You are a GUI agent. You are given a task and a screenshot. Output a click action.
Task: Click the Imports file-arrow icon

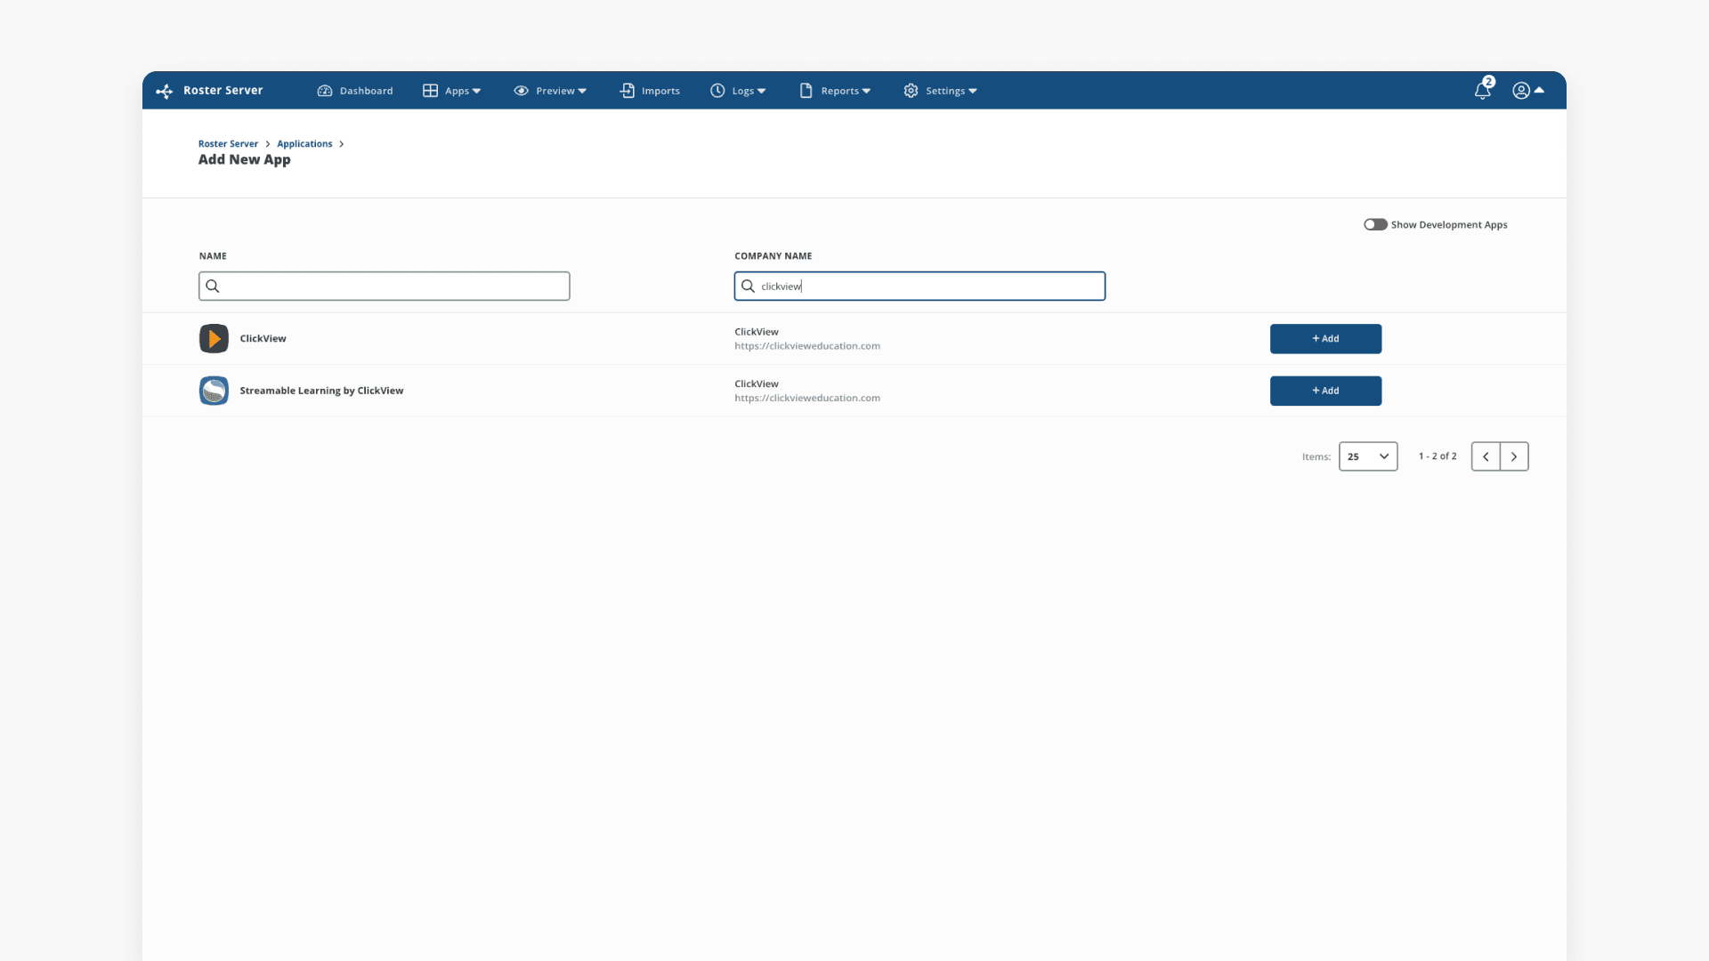628,91
